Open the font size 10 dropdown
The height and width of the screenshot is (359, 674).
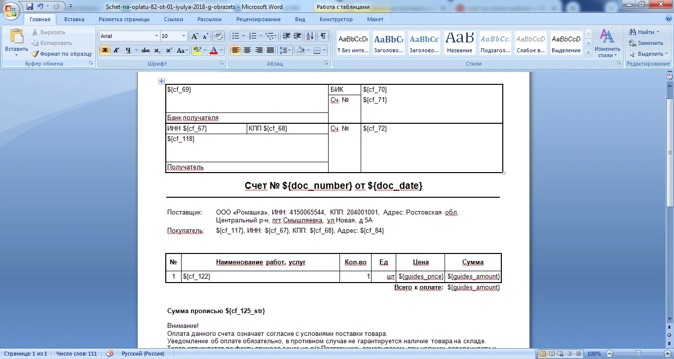[x=184, y=36]
